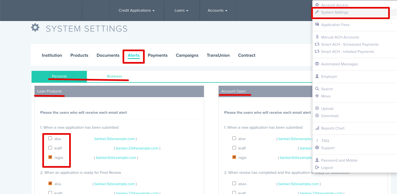
Task: Click the Account Access gear icon
Action: coord(317,5)
